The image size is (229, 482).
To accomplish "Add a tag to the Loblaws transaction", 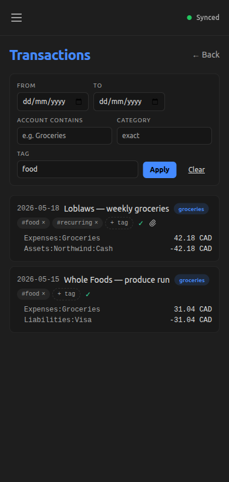I will (119, 223).
